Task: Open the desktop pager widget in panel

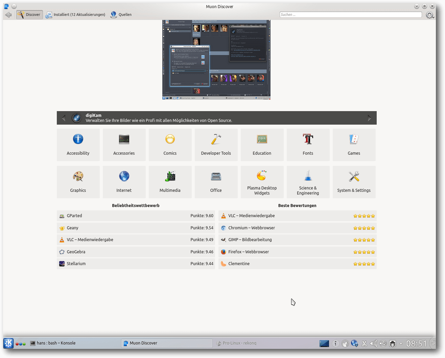Action: pyautogui.click(x=324, y=343)
